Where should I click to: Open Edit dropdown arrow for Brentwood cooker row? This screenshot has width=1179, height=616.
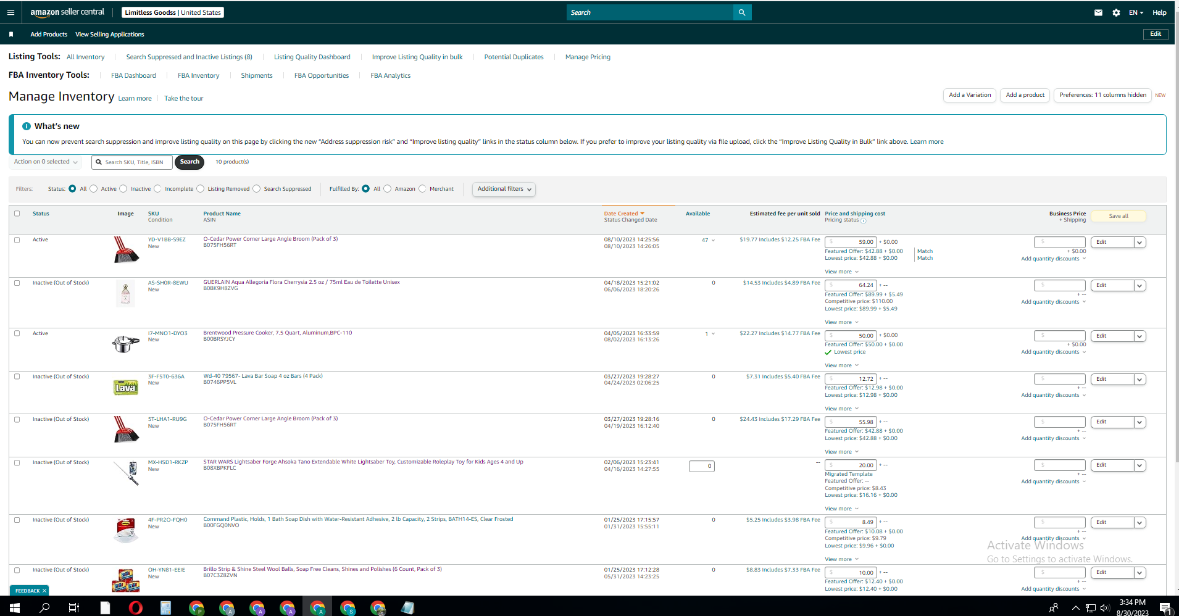pyautogui.click(x=1140, y=336)
